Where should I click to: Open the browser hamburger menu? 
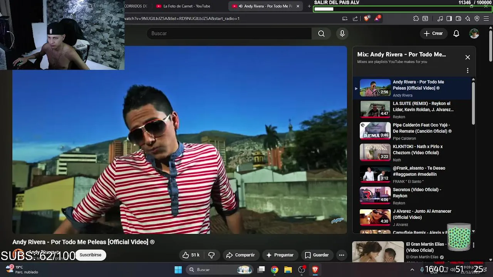pyautogui.click(x=486, y=18)
